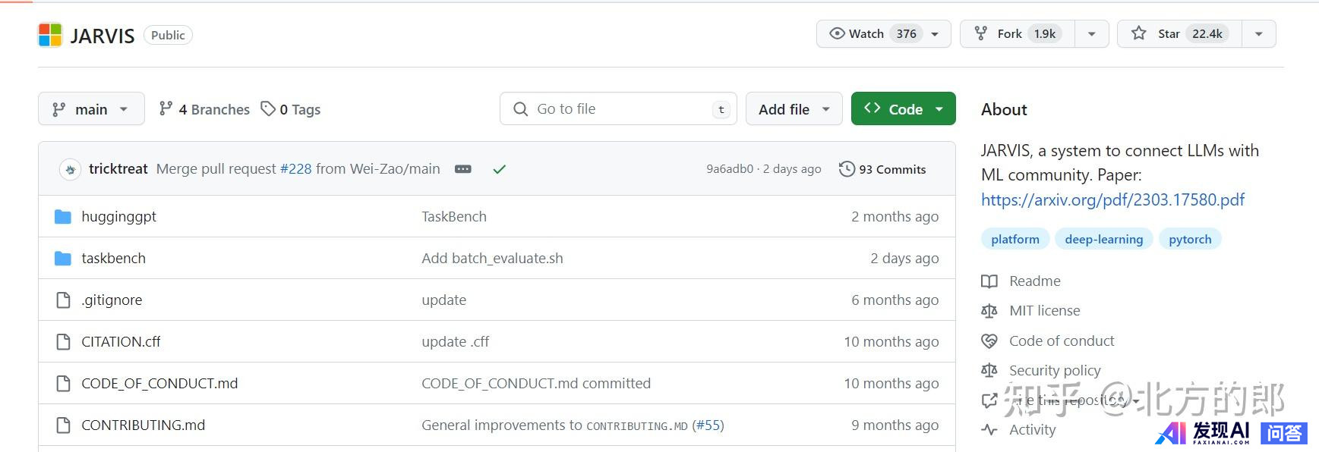Open the 'update .cff' commit message
This screenshot has height=452, width=1319.
tap(456, 342)
